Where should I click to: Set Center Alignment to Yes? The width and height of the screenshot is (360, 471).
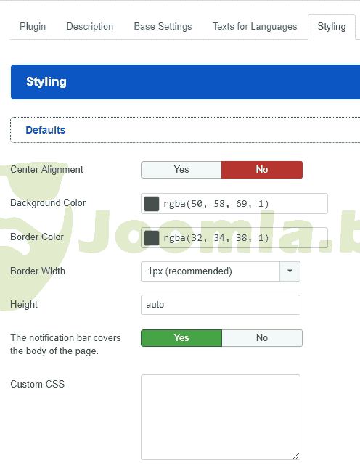click(x=181, y=170)
